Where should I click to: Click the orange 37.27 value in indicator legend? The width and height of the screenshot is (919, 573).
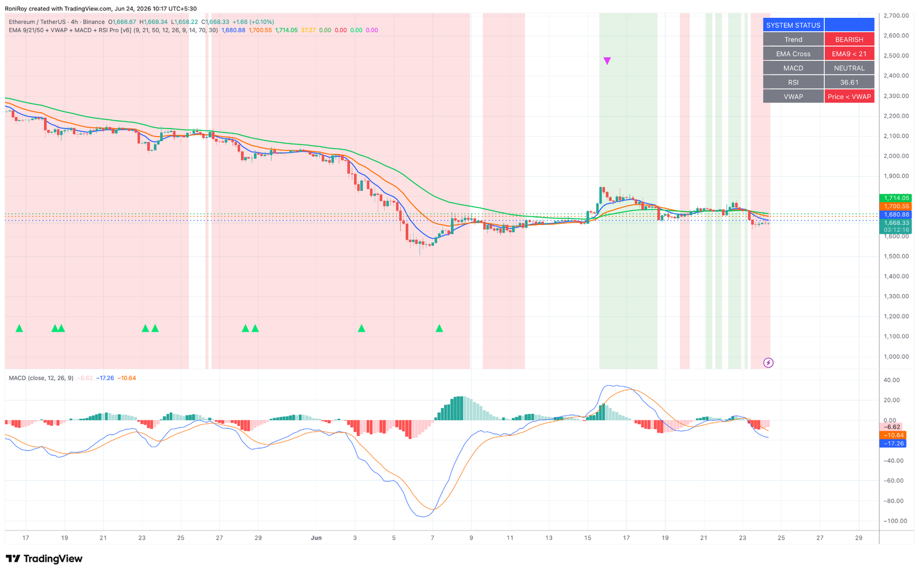308,30
